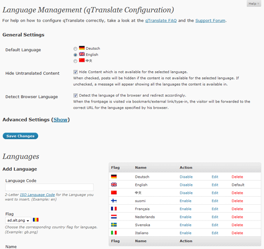Show the Advanced Settings section
The image size is (264, 249).
[60, 120]
